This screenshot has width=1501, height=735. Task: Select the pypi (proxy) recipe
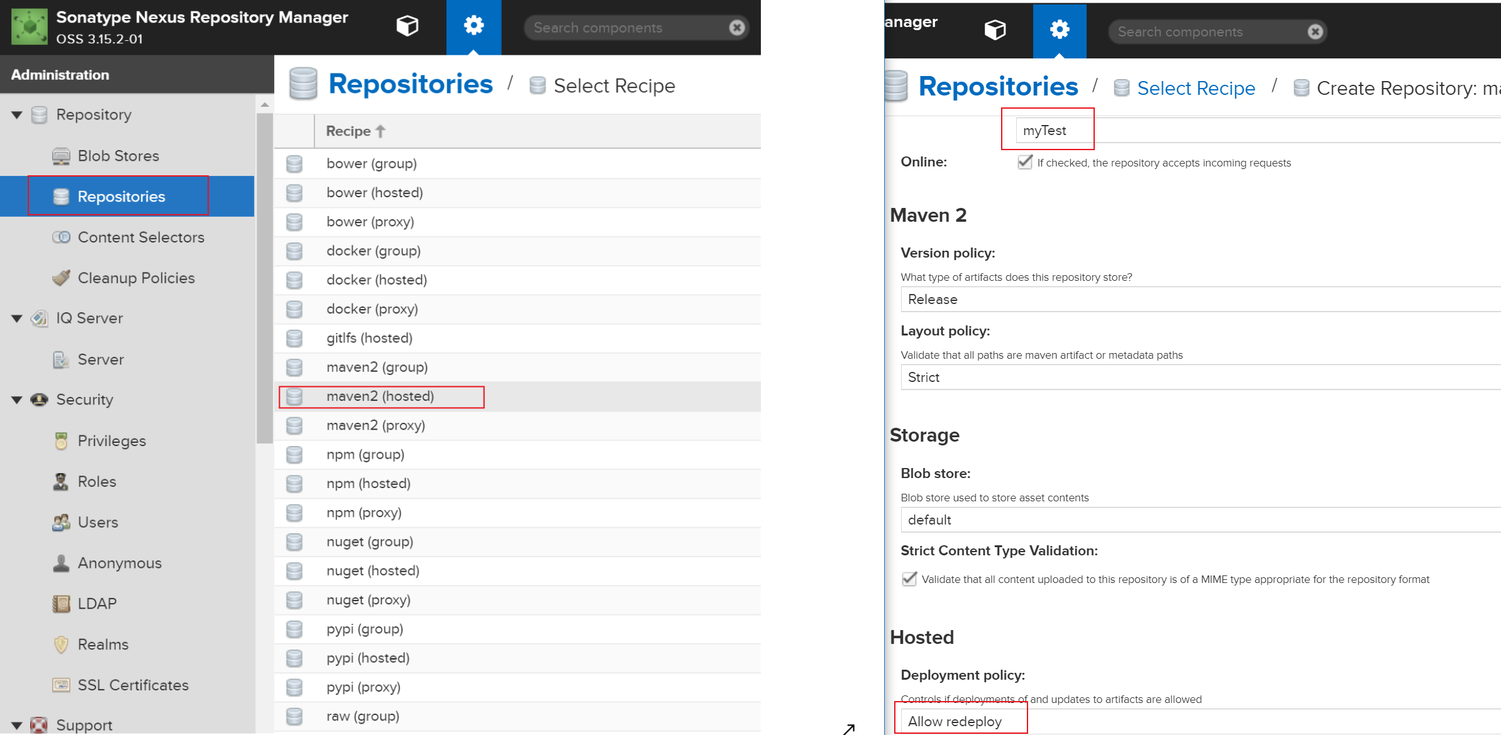[518, 688]
